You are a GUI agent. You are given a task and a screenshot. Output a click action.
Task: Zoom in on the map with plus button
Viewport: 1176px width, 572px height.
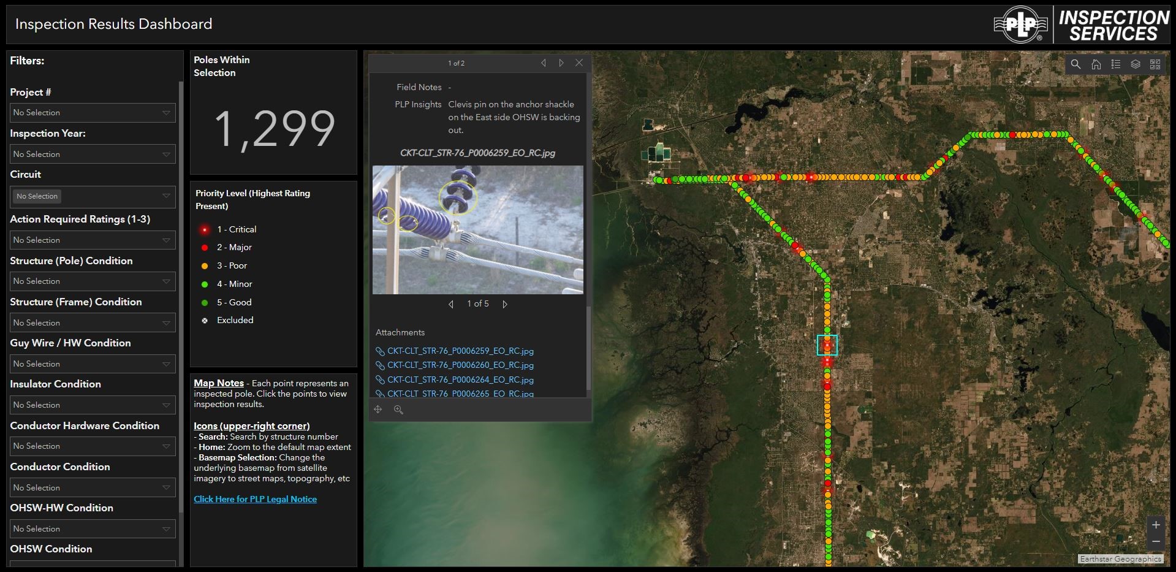pyautogui.click(x=1155, y=525)
